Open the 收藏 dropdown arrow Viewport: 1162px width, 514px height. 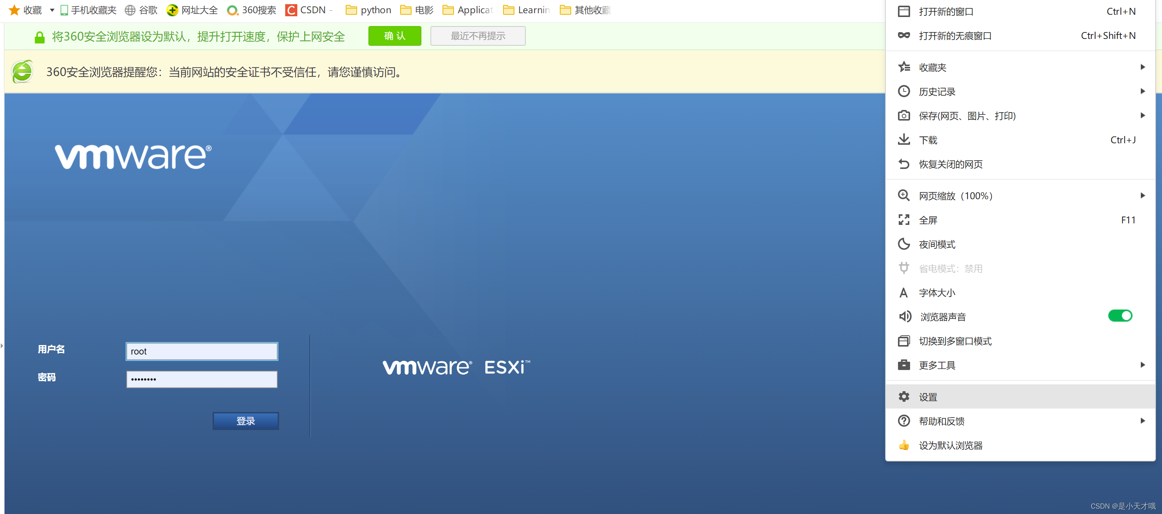point(51,10)
